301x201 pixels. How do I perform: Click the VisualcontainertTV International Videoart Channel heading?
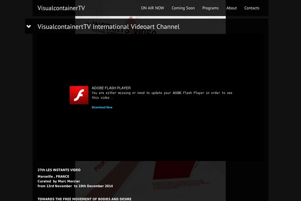(x=108, y=27)
